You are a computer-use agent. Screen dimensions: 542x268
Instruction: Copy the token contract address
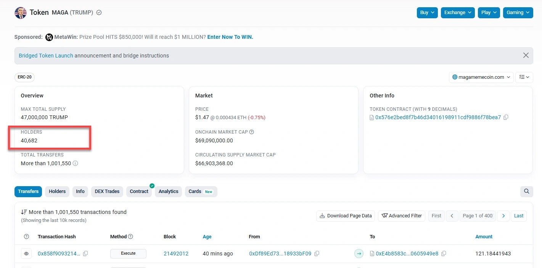(x=506, y=117)
